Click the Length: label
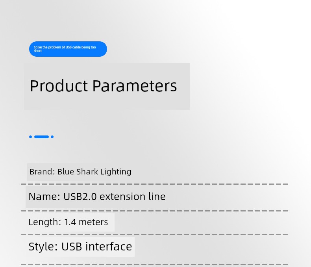The width and height of the screenshot is (311, 267). [45, 222]
